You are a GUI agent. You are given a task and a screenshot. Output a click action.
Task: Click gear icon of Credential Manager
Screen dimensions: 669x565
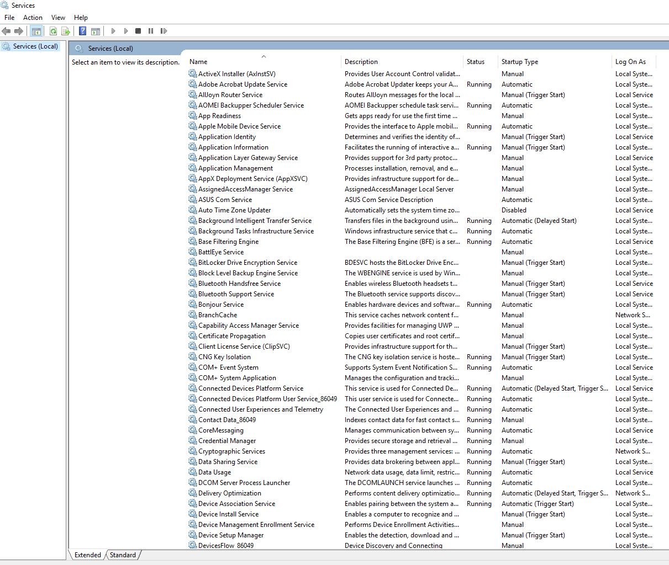[192, 440]
